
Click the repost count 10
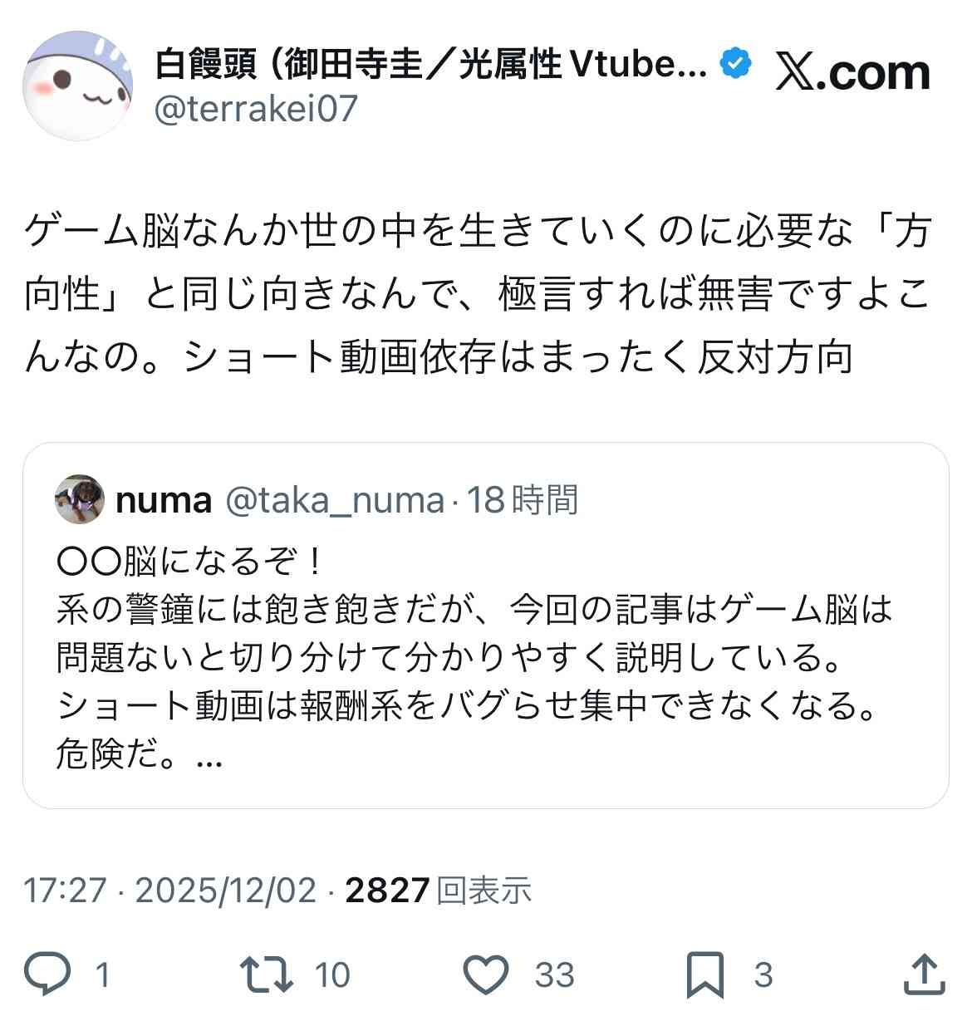332,974
